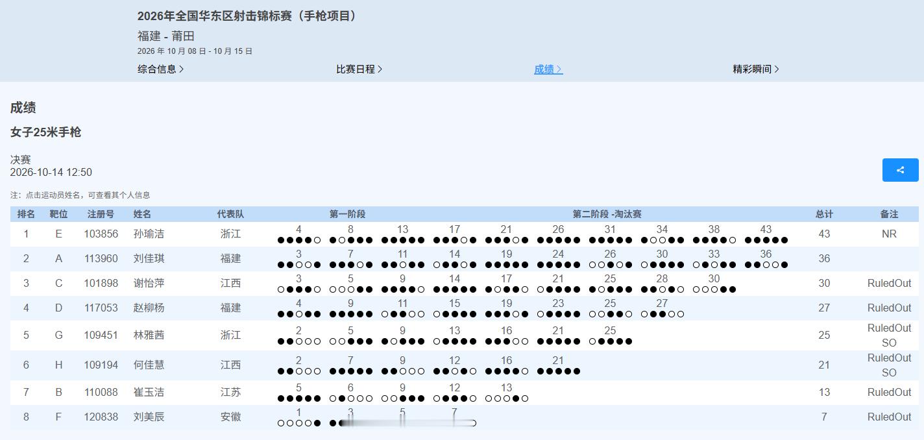
Task: Open athlete profile for 刘美辰
Action: pos(149,417)
